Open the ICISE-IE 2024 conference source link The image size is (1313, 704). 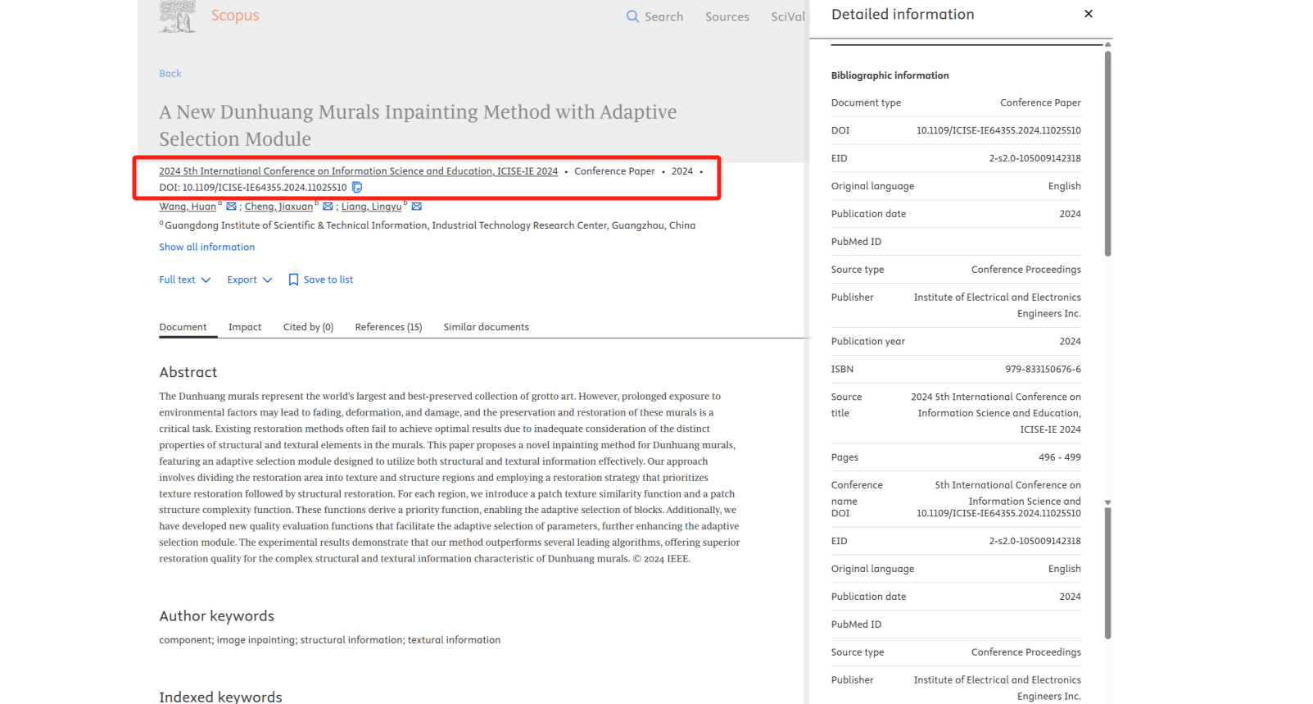point(358,171)
